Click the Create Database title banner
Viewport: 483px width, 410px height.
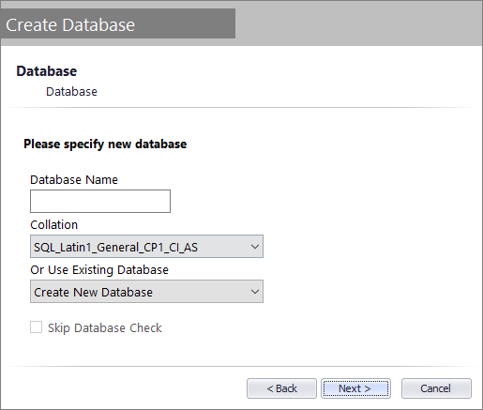[118, 23]
